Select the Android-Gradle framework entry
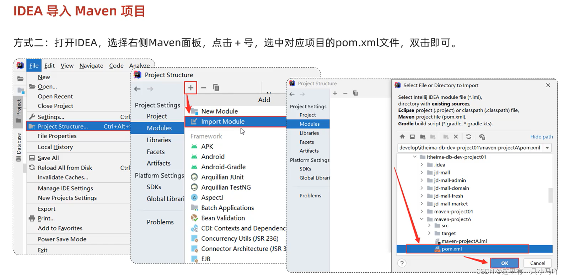This screenshot has height=278, width=564. coord(223,167)
